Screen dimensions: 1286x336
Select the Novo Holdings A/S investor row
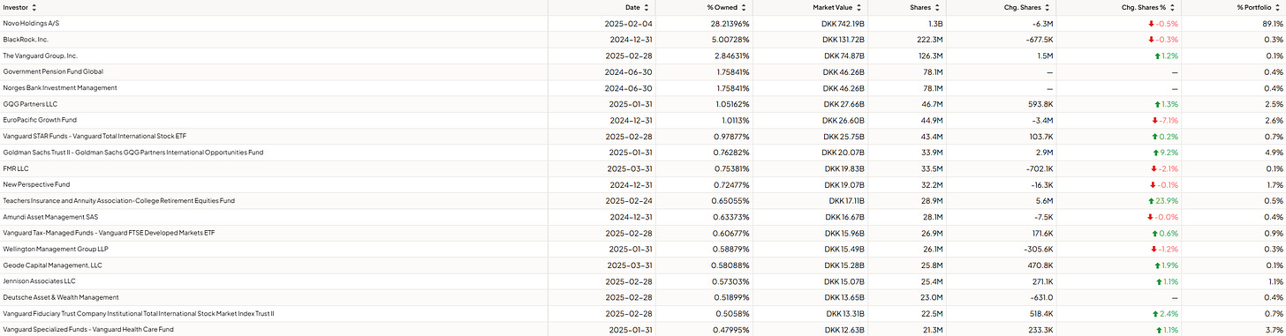643,24
